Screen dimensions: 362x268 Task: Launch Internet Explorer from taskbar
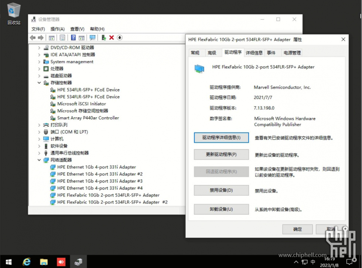[x=26, y=262]
